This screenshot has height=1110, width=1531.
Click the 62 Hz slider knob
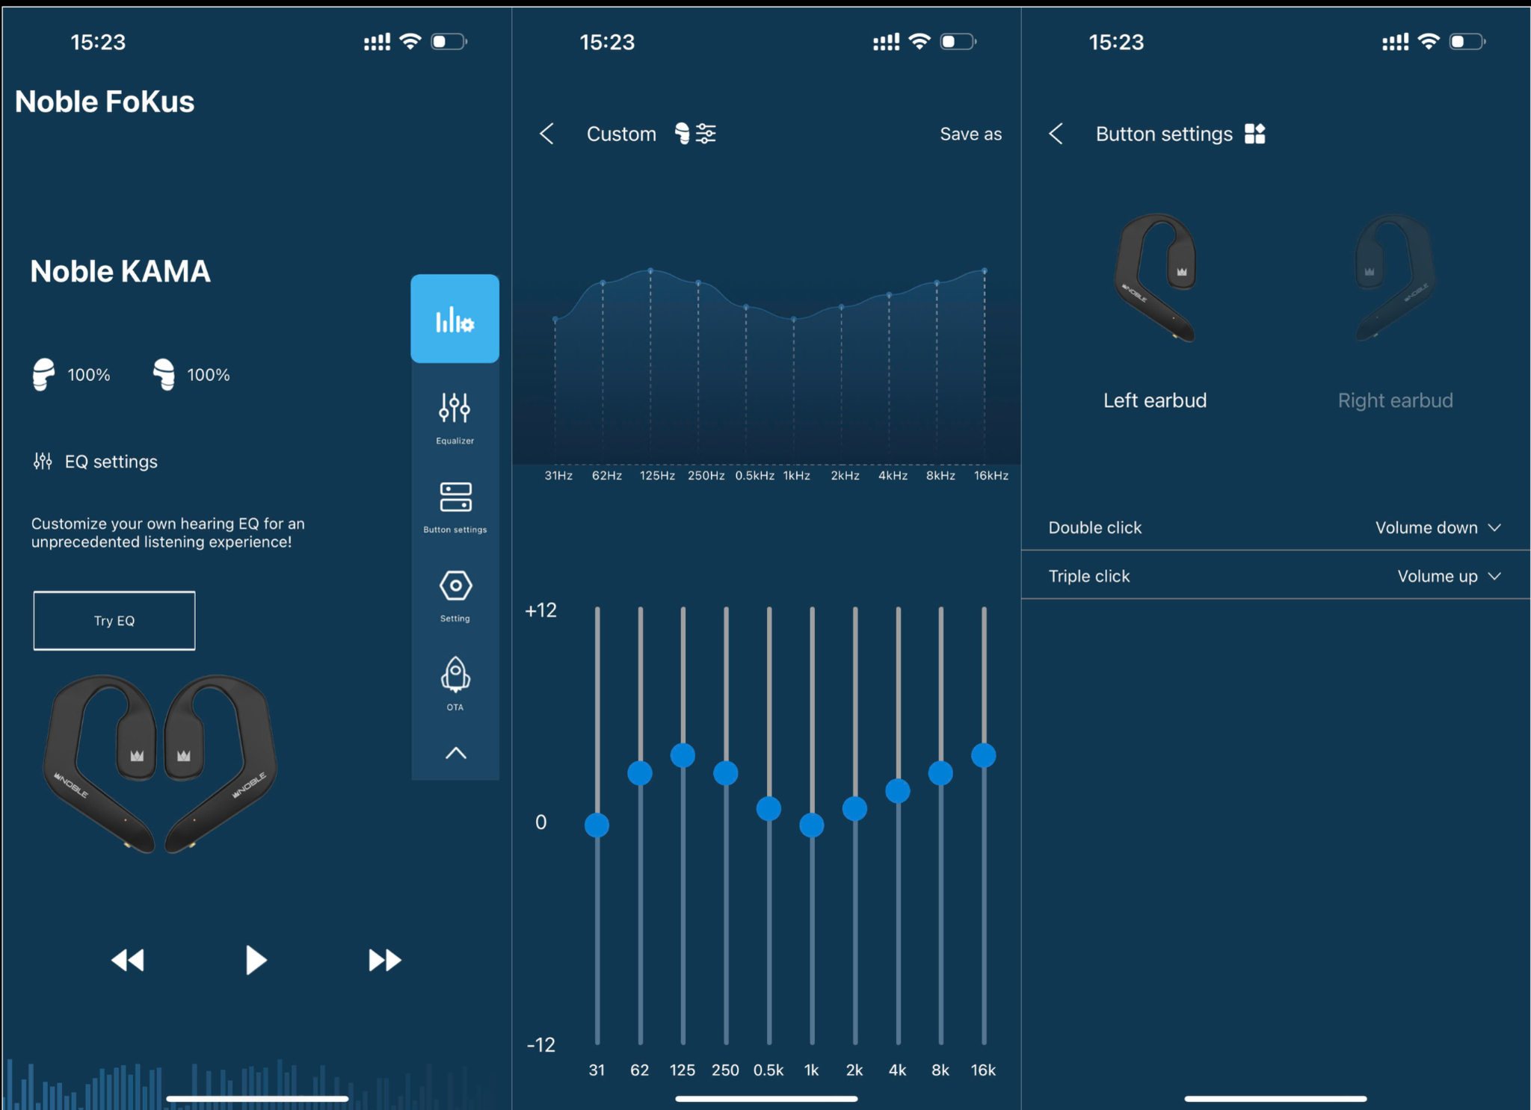(x=640, y=773)
